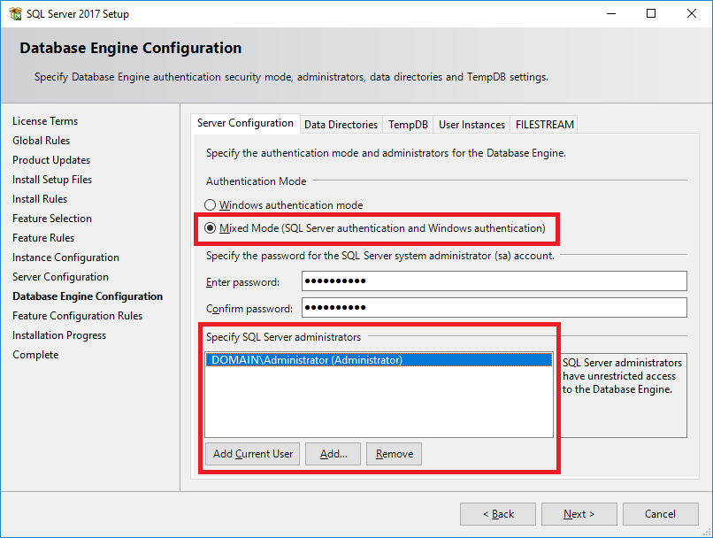Remove the selected SQL Server administrator
The width and height of the screenshot is (713, 538).
click(395, 454)
